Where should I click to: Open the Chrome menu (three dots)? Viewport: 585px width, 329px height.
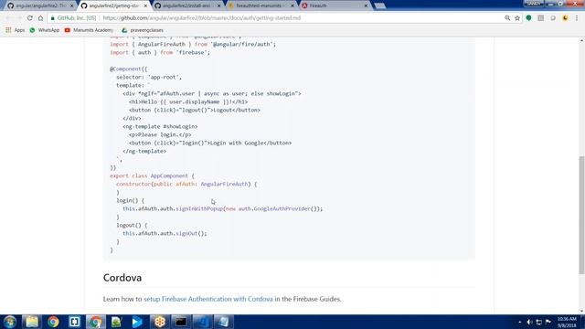coord(577,18)
